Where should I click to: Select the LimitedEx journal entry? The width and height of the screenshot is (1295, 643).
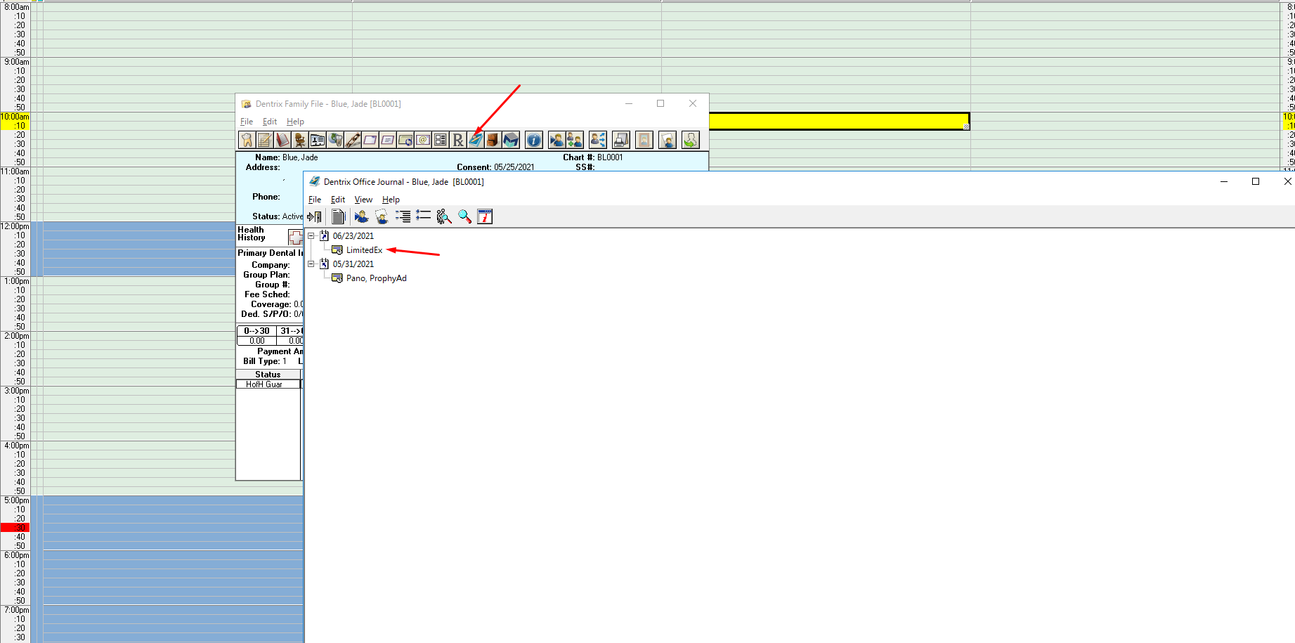[364, 250]
